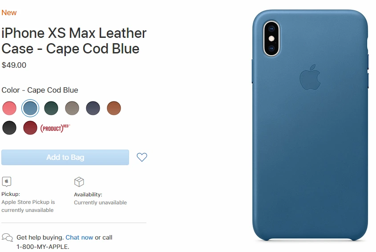Choose the taupe color swatch
Screen dimensions: 376x252
pyautogui.click(x=72, y=108)
